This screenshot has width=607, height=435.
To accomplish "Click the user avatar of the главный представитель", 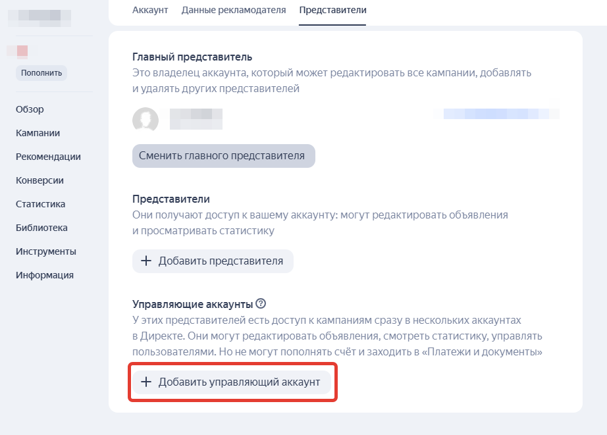I will (x=145, y=120).
